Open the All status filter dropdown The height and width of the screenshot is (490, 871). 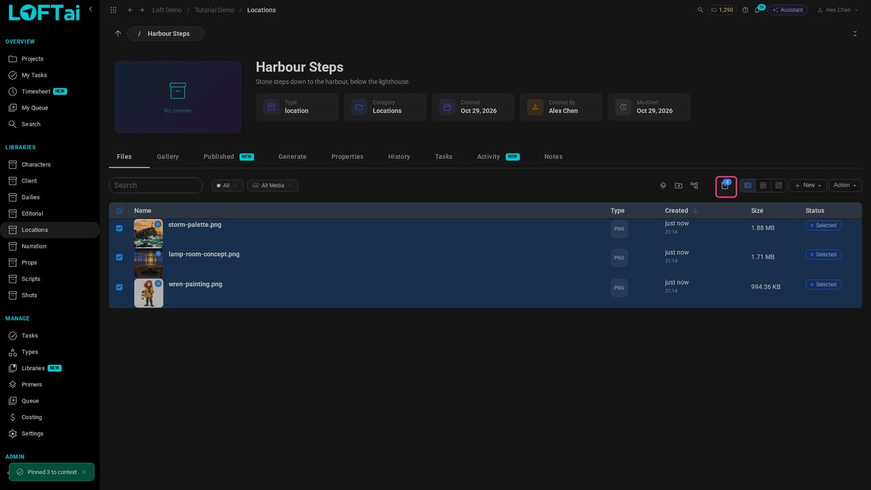coord(227,185)
